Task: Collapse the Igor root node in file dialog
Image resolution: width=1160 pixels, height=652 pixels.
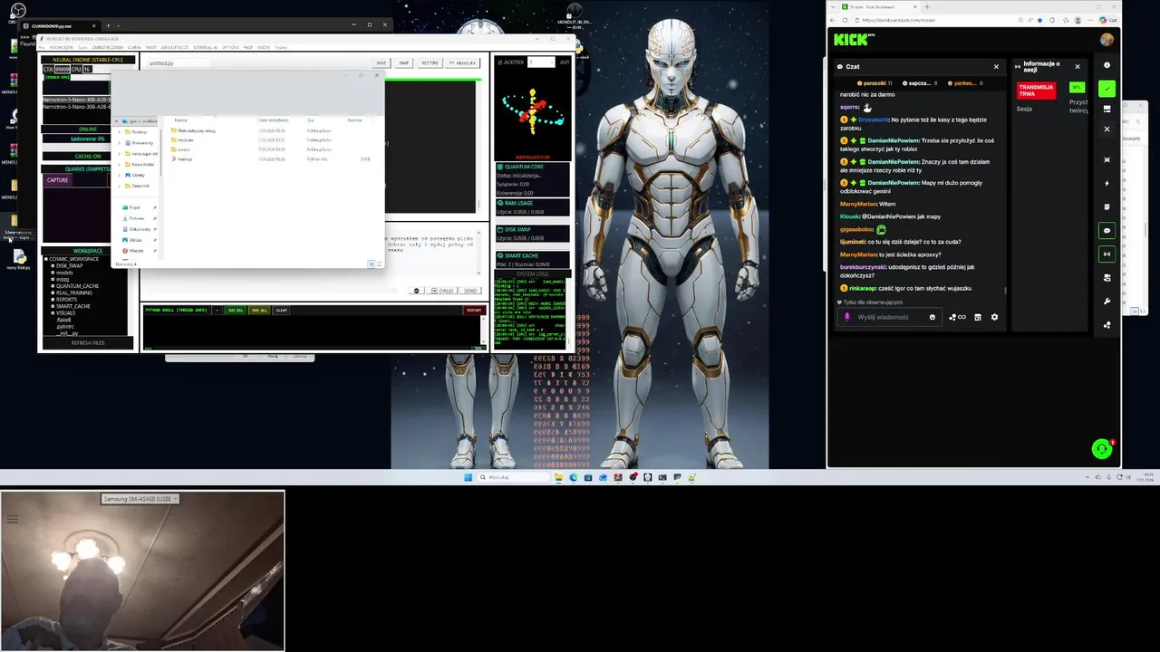Action: 117,121
